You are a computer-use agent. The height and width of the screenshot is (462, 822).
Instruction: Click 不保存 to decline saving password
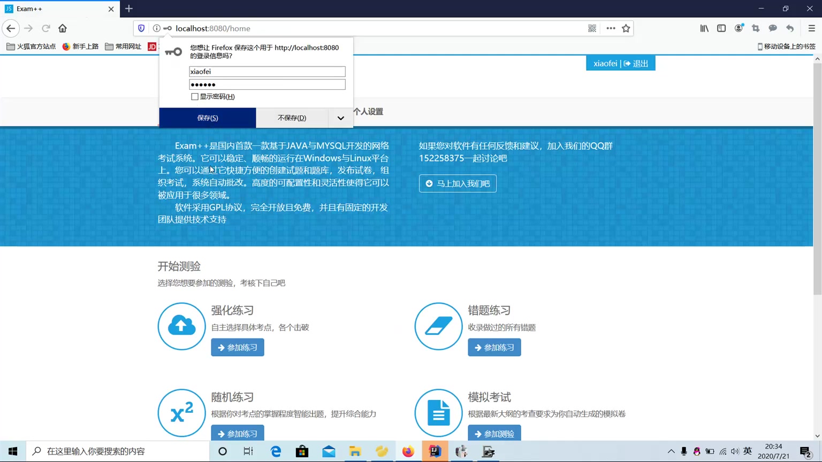(292, 118)
